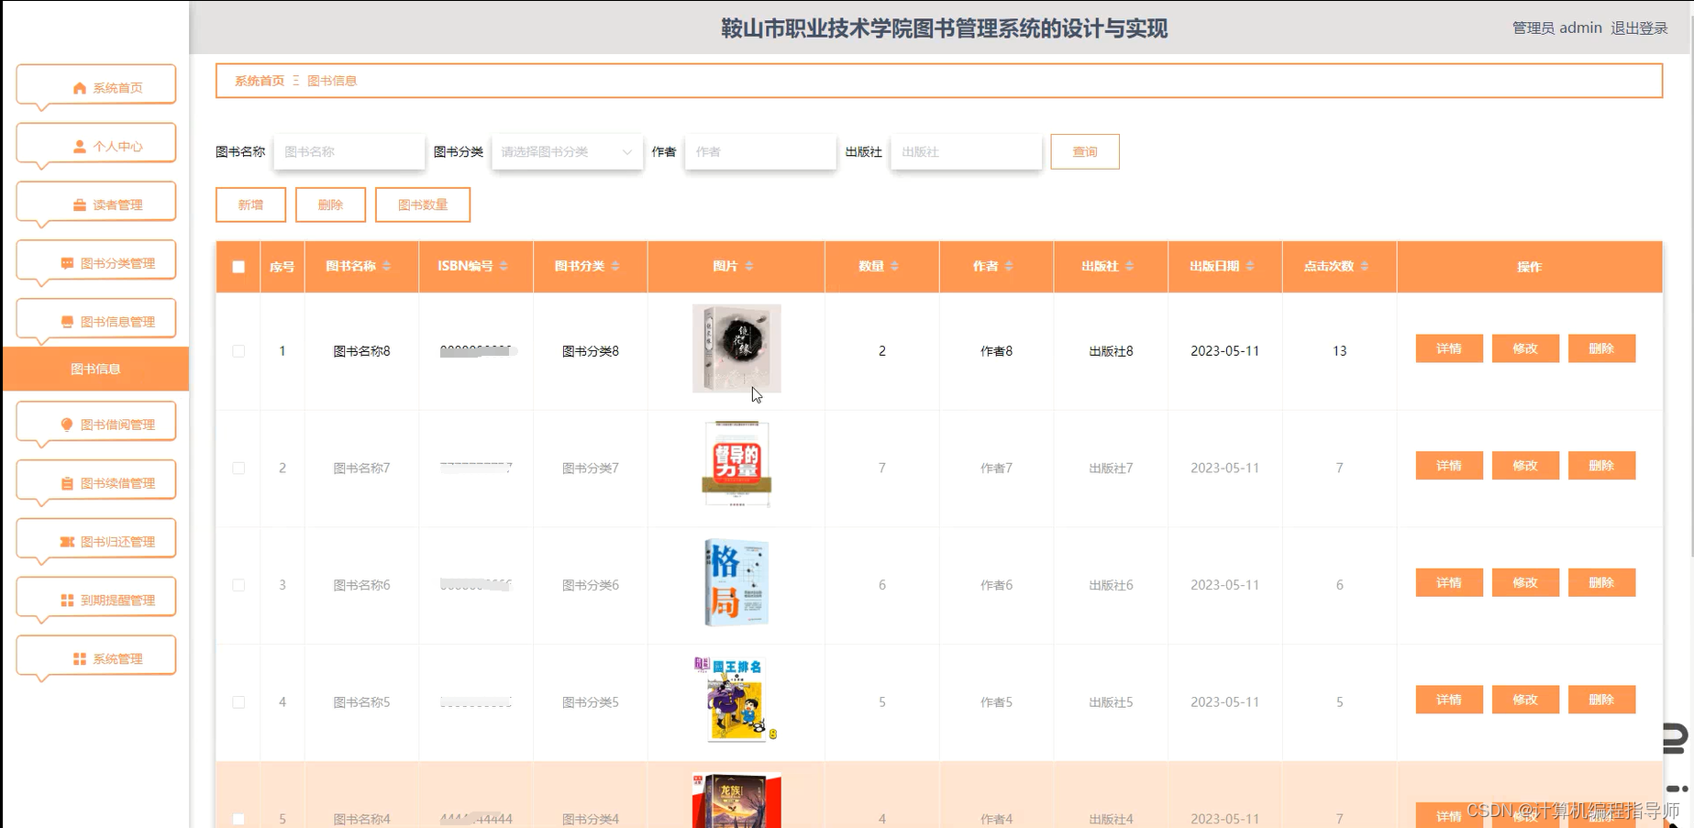Click 删除 for 图书名称5
The width and height of the screenshot is (1694, 828).
click(x=1601, y=700)
